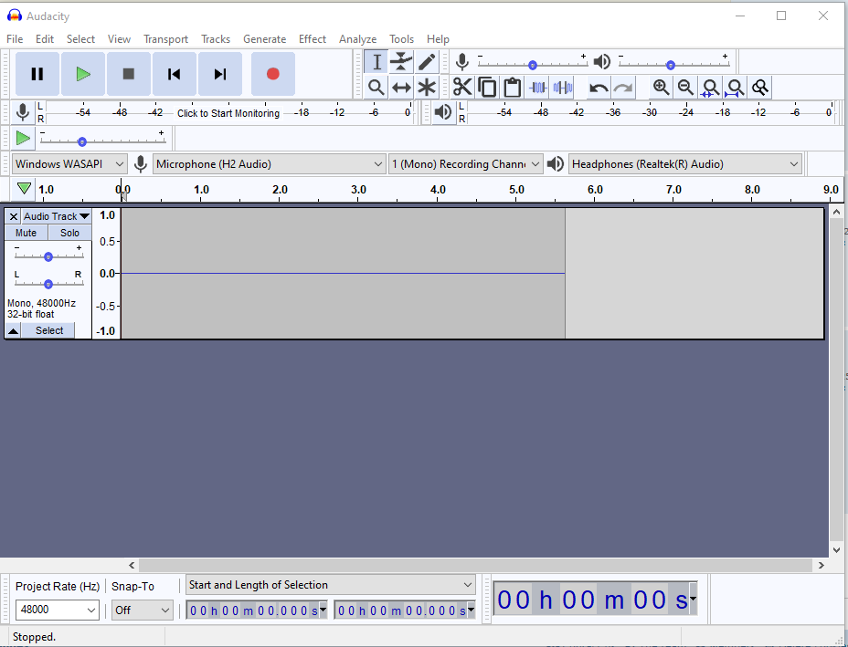Viewport: 848px width, 647px height.
Task: Open the Generate menu
Action: [264, 39]
